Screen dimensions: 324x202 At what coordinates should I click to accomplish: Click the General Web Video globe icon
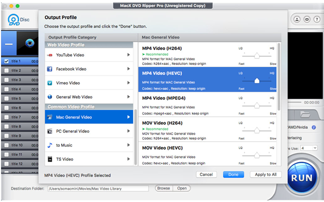[x=50, y=97]
